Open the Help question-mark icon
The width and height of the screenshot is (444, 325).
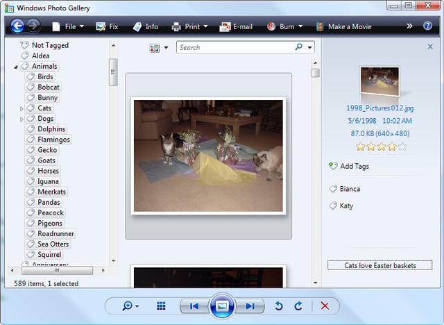427,26
